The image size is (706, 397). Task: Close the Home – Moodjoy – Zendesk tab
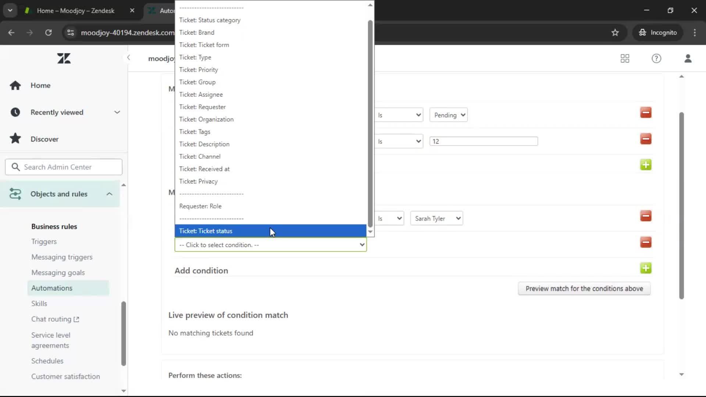pyautogui.click(x=132, y=11)
